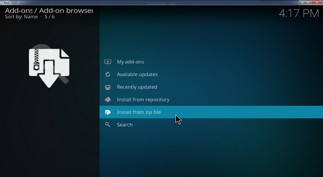Image resolution: width=323 pixels, height=177 pixels.
Task: Click the Sort by: Name label
Action: (21, 17)
